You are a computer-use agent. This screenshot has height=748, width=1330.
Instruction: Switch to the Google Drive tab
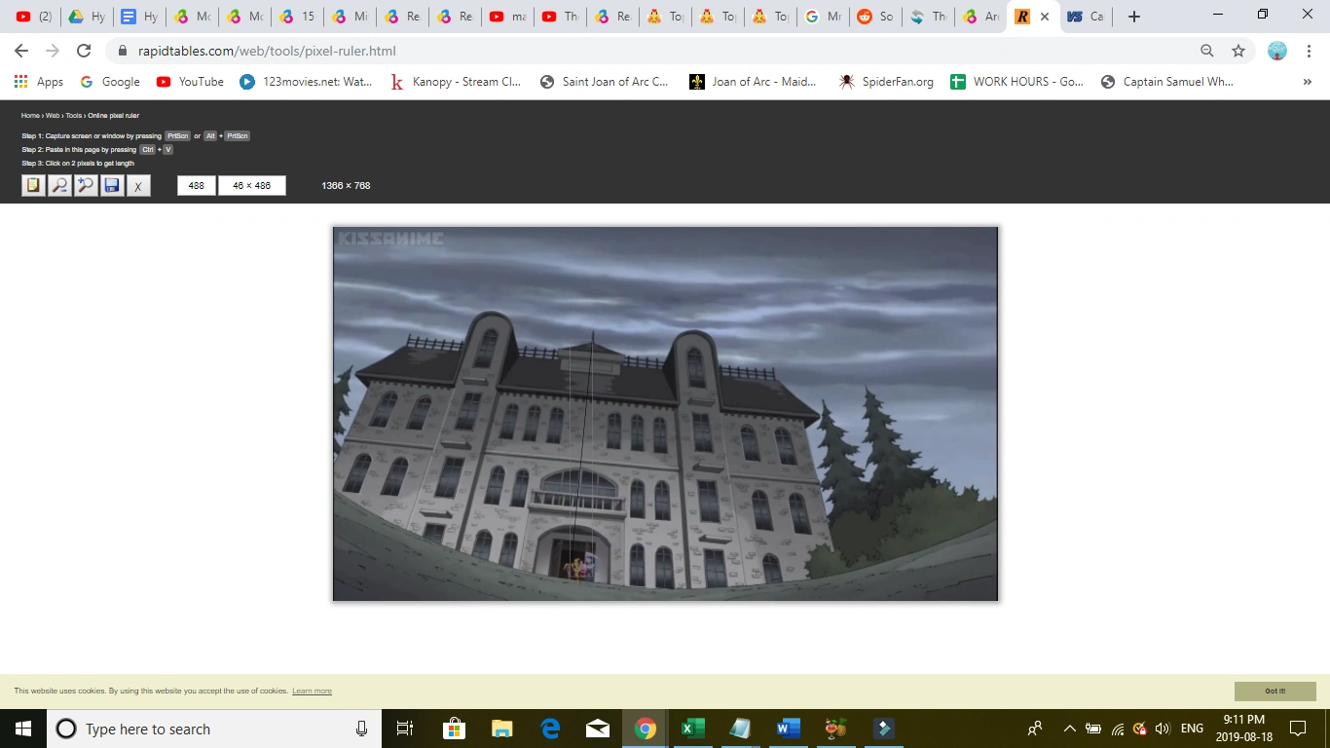point(86,17)
